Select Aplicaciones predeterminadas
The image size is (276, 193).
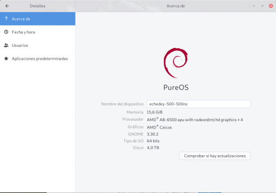coord(38,58)
